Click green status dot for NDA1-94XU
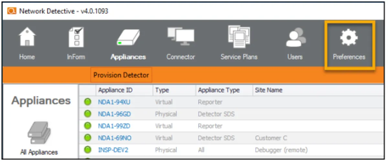Screen dimensions: 388x162 tap(88, 102)
